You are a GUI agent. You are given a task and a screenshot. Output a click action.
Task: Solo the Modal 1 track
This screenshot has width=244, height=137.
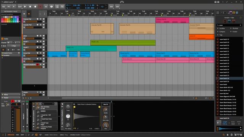pos(41,41)
